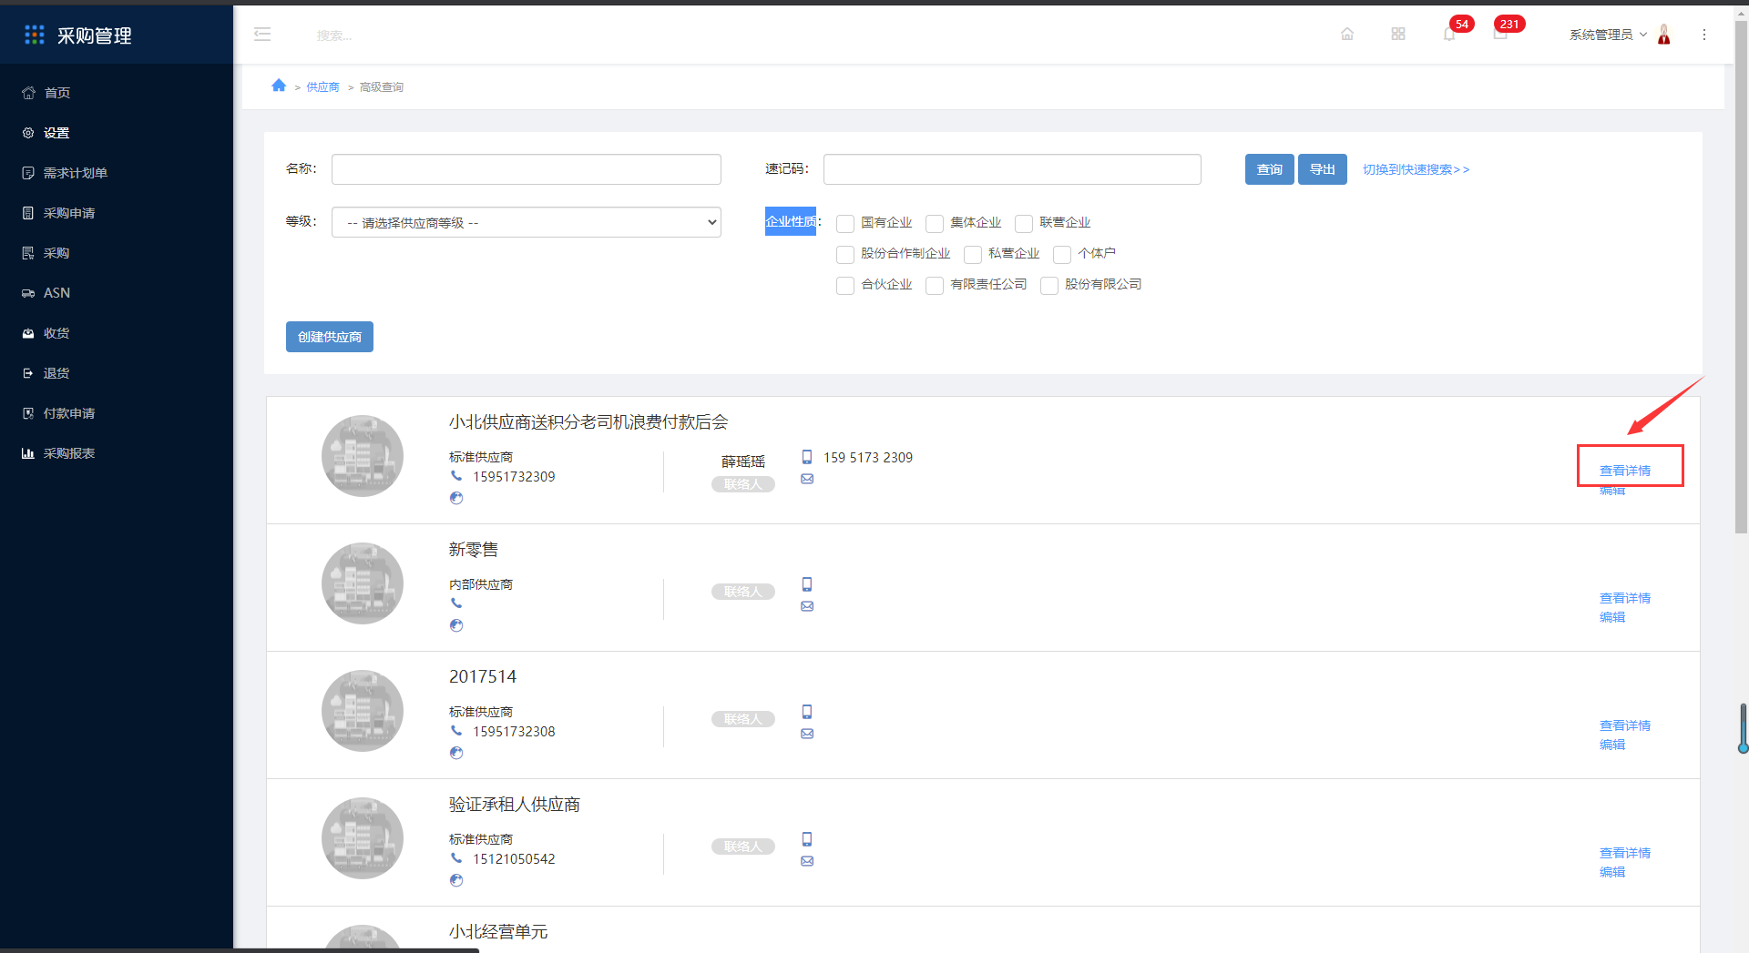Check the 国有企业 checkbox
Viewport: 1749px width, 953px height.
tap(845, 224)
